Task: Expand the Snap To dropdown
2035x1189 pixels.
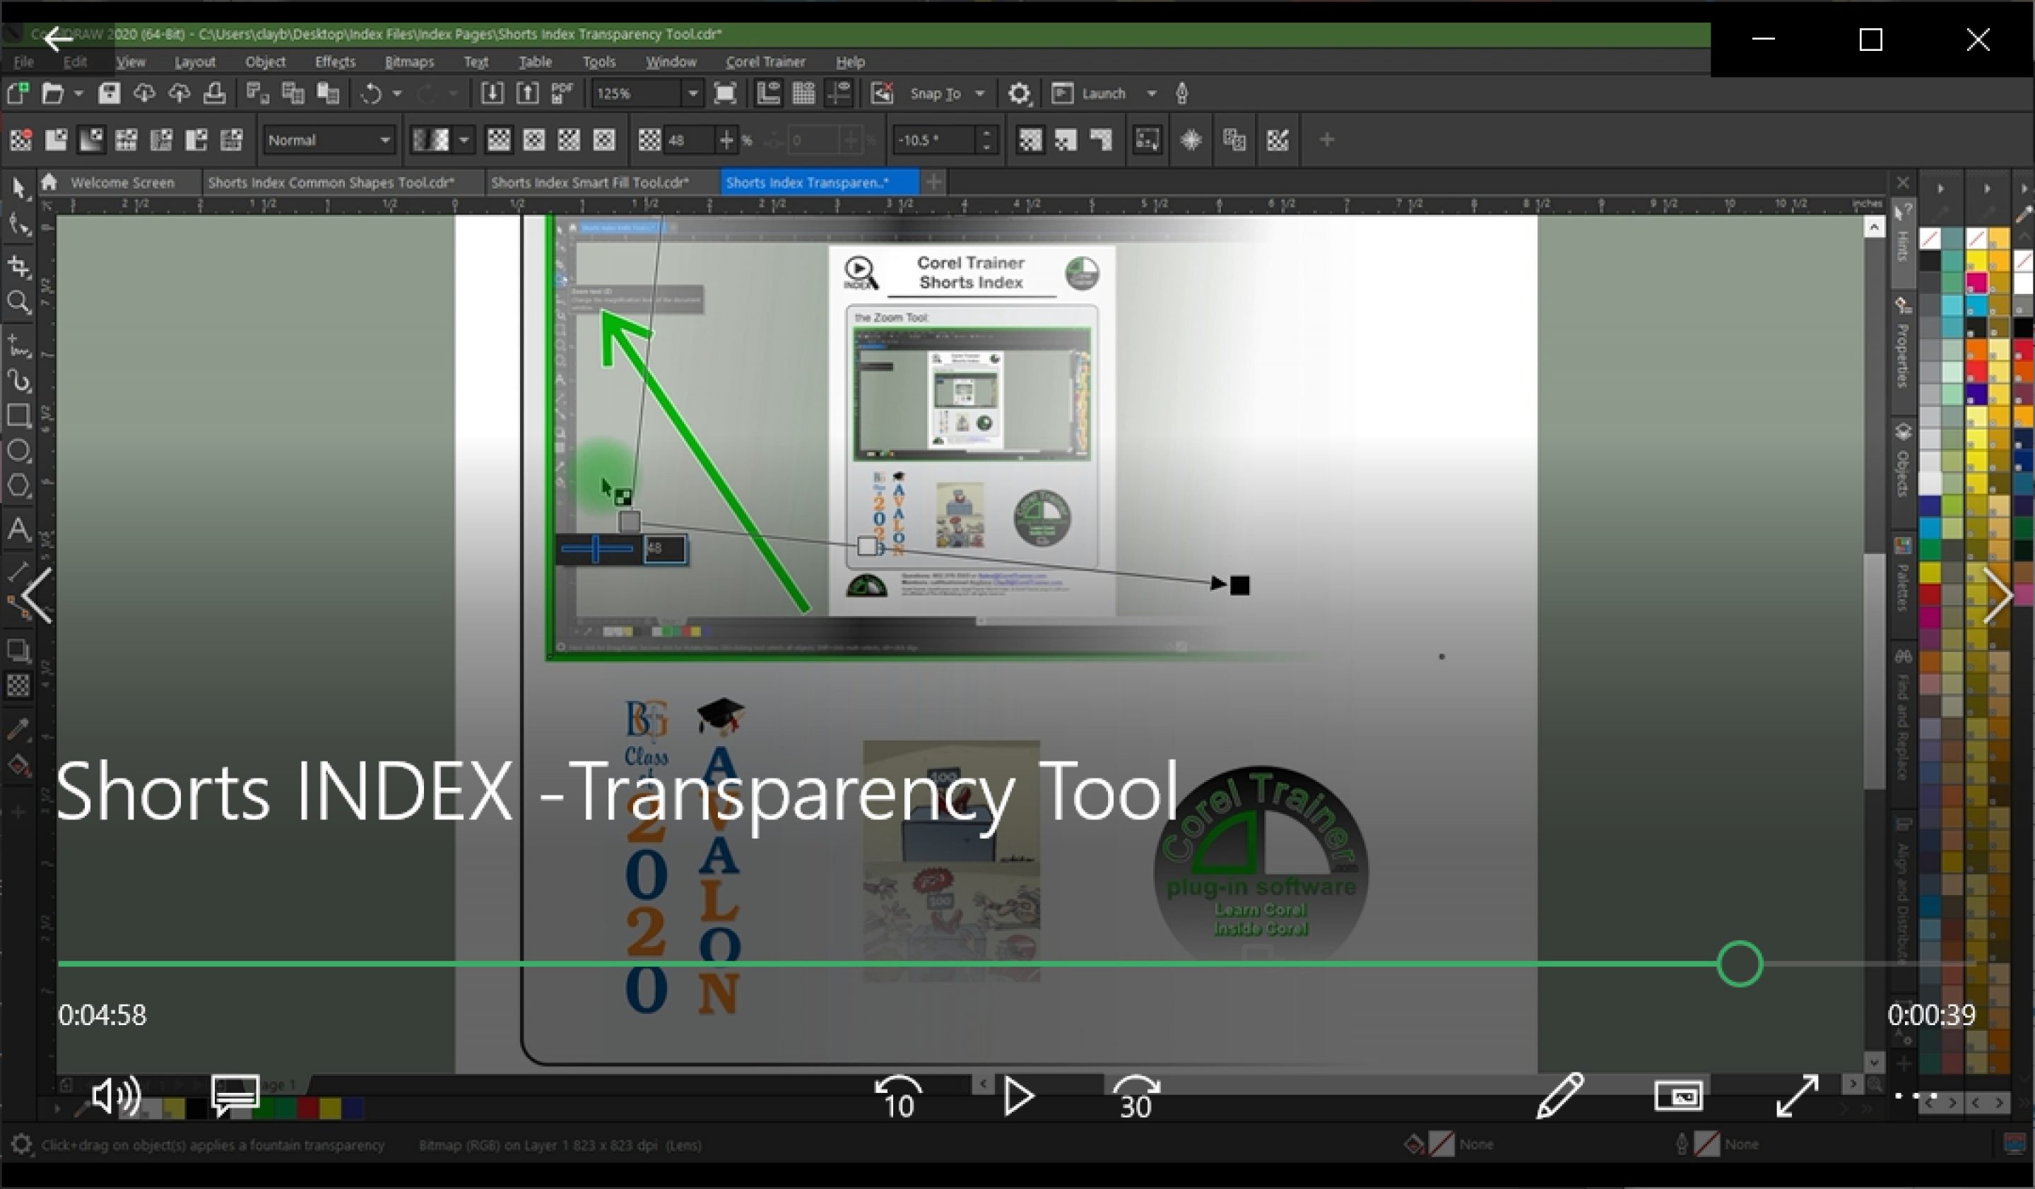Action: click(x=979, y=94)
